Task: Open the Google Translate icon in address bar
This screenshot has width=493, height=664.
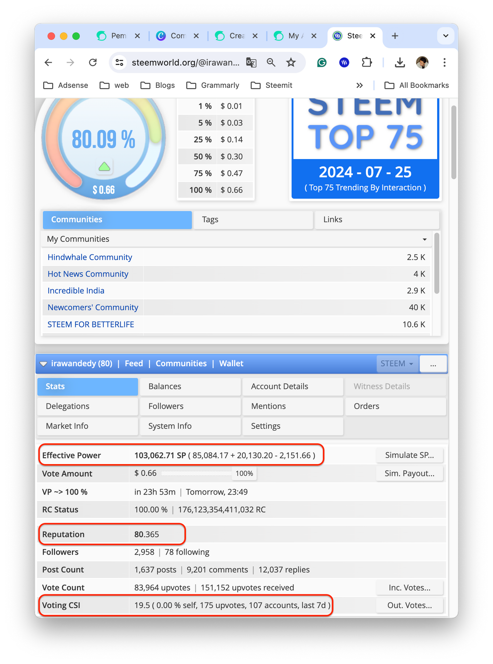Action: [251, 62]
